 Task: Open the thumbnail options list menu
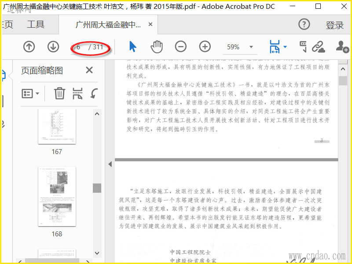click(x=30, y=93)
